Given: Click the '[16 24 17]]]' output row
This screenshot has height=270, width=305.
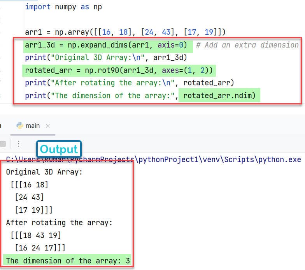Looking at the screenshot, I should click(x=40, y=248).
